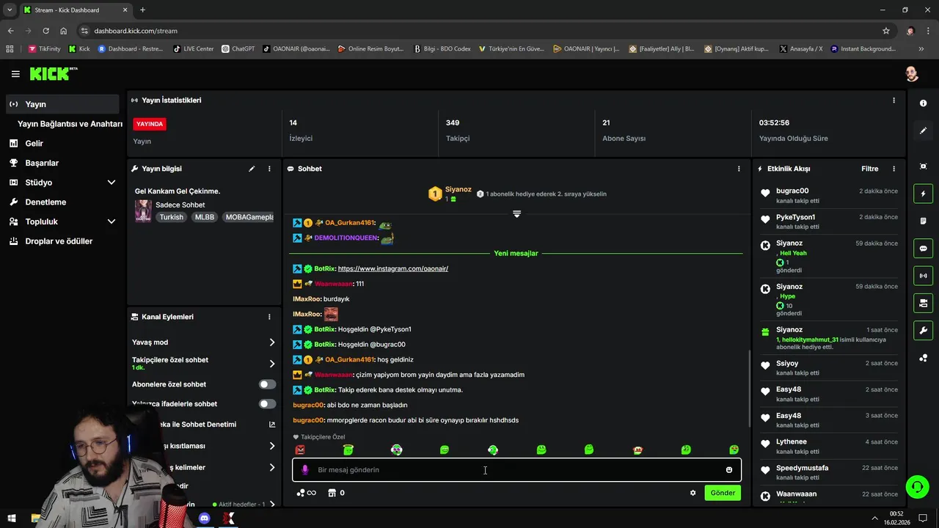
Task: Bookmark this page with the star icon
Action: (x=886, y=31)
